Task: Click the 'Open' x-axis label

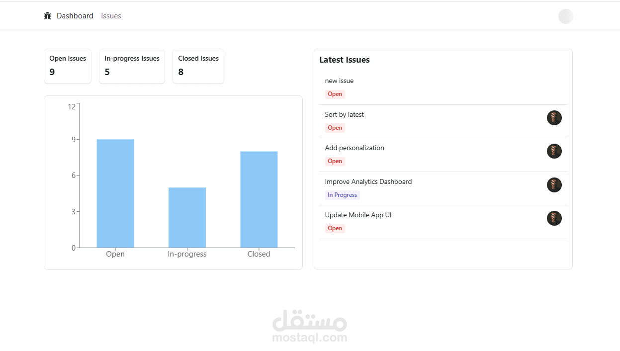Action: [115, 254]
